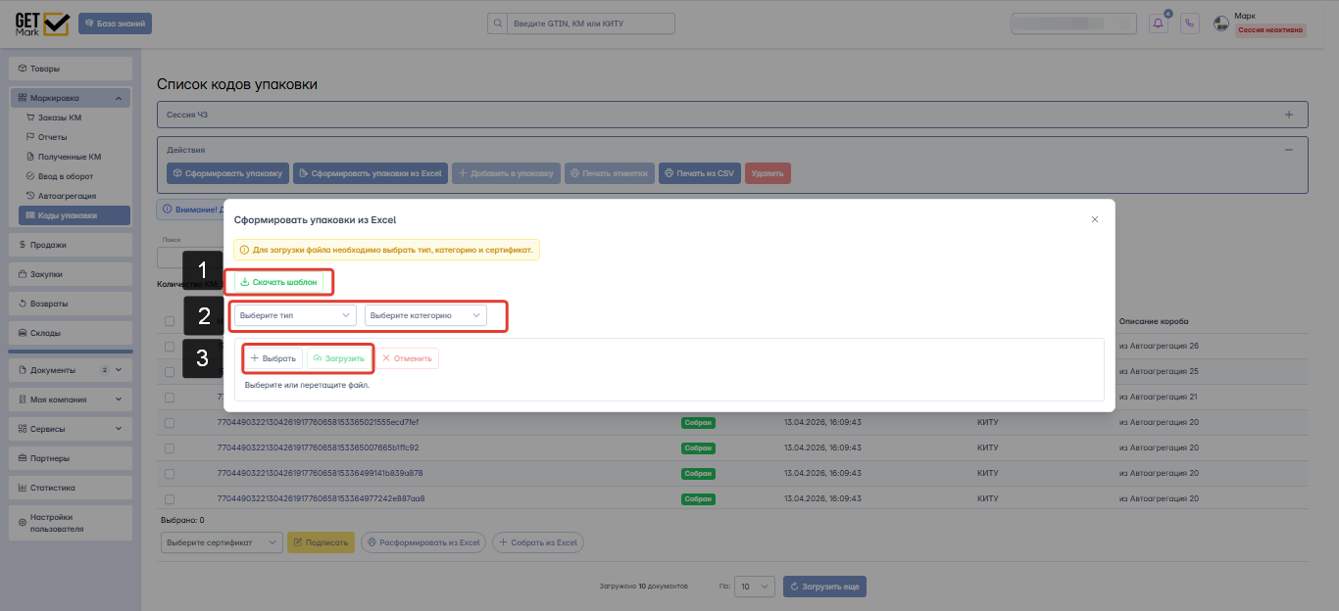
Task: Open the База знаний knowledge base
Action: 116,23
